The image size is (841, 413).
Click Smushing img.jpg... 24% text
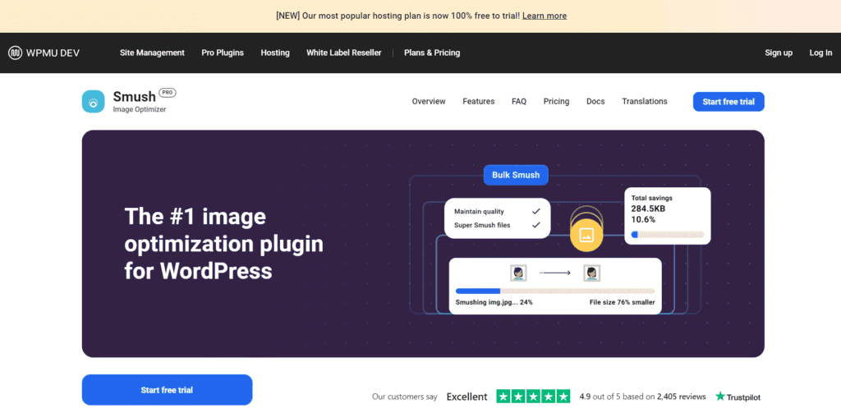494,302
